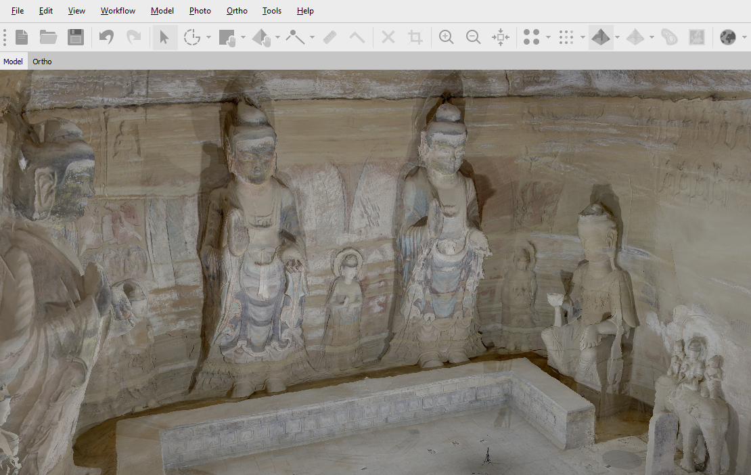Screen dimensions: 751x475
Task: Click the grayed angle-shaped tool icon
Action: tap(357, 37)
